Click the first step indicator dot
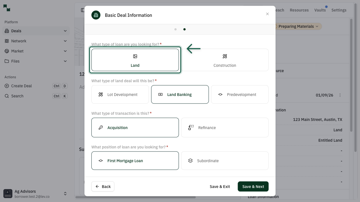360x202 pixels. pos(175,29)
